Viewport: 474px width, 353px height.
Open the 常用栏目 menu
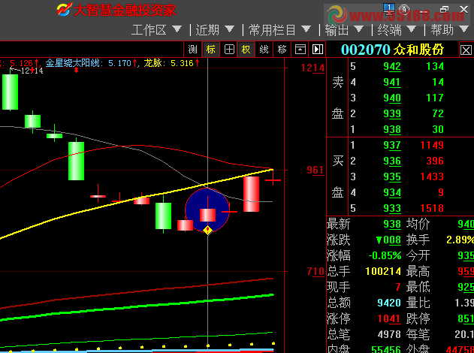pos(279,30)
